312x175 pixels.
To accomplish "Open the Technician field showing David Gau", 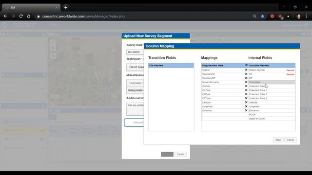I will [x=135, y=67].
